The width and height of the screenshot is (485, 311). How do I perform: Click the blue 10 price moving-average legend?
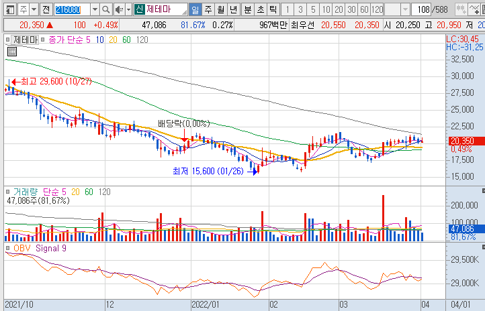99,40
